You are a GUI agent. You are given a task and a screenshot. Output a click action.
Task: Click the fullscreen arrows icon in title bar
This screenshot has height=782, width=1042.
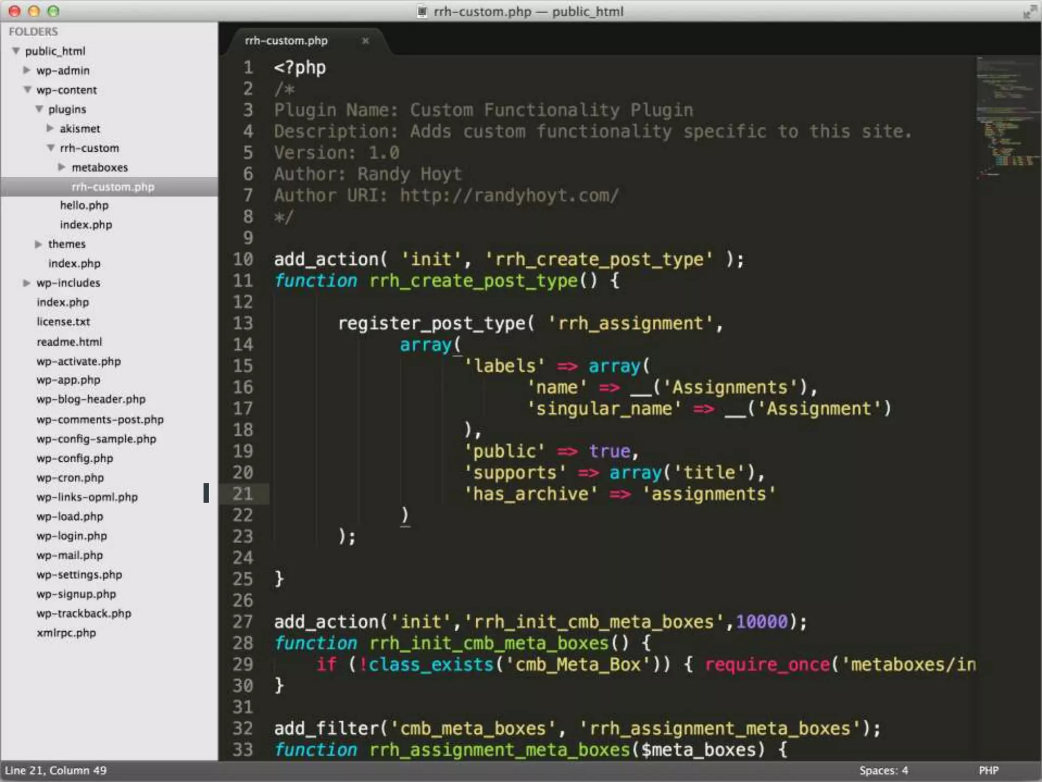1029,11
